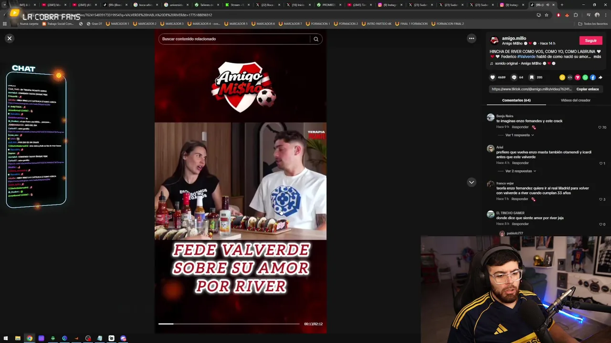Open a new browser tab
Viewport: 611px width, 343px height.
pyautogui.click(x=561, y=5)
